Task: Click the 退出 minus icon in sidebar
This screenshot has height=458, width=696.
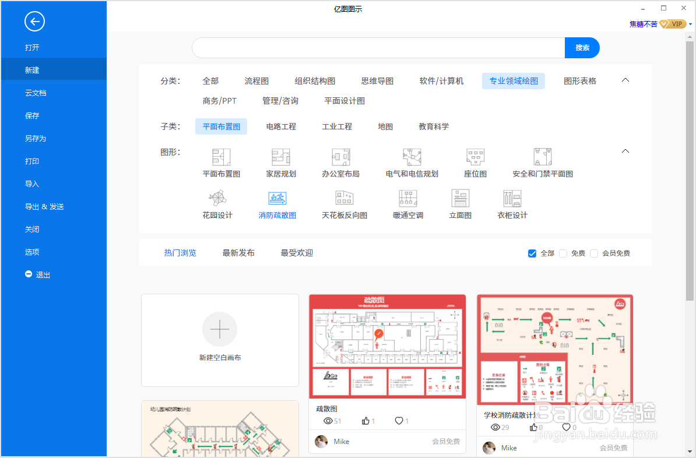Action: pyautogui.click(x=29, y=274)
